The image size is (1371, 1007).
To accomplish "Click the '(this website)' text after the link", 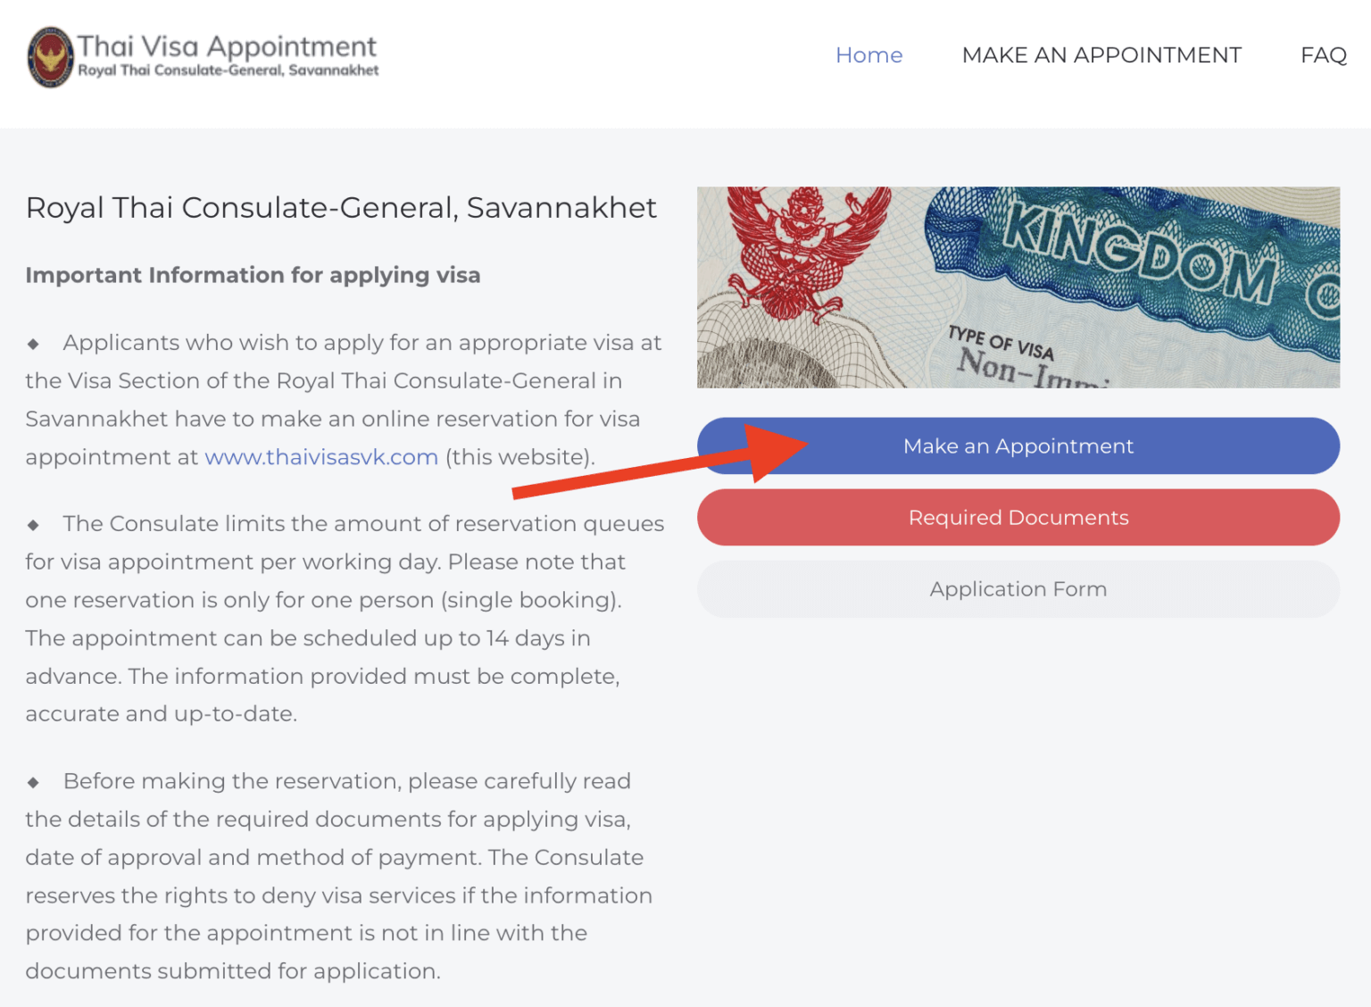I will point(518,457).
